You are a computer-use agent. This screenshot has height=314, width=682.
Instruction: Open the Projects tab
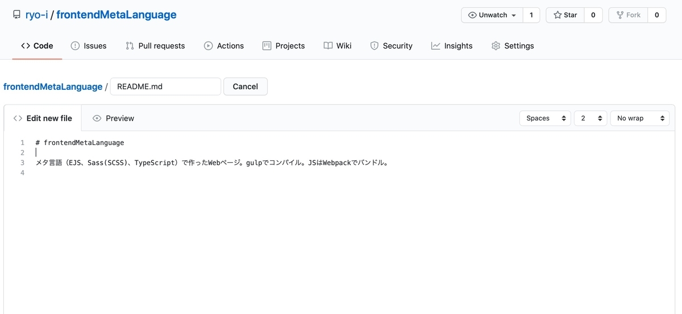pyautogui.click(x=284, y=46)
